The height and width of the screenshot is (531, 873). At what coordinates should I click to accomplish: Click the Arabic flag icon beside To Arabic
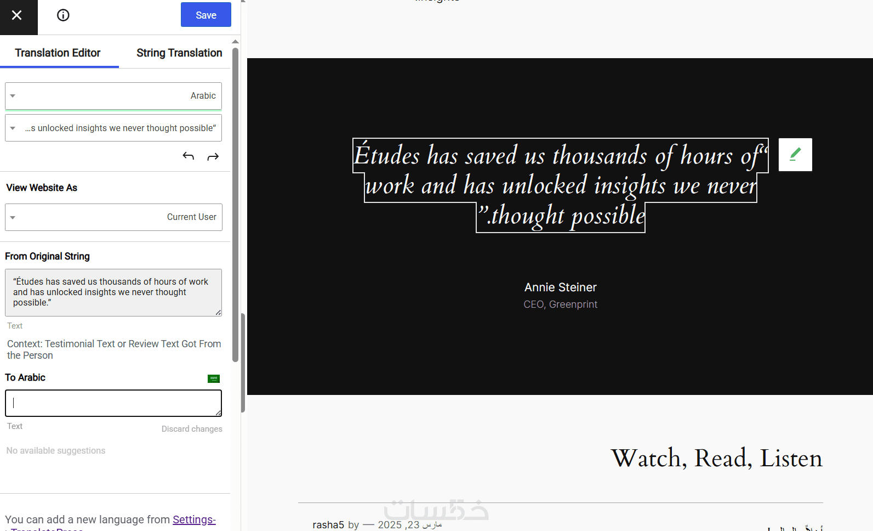pos(214,379)
